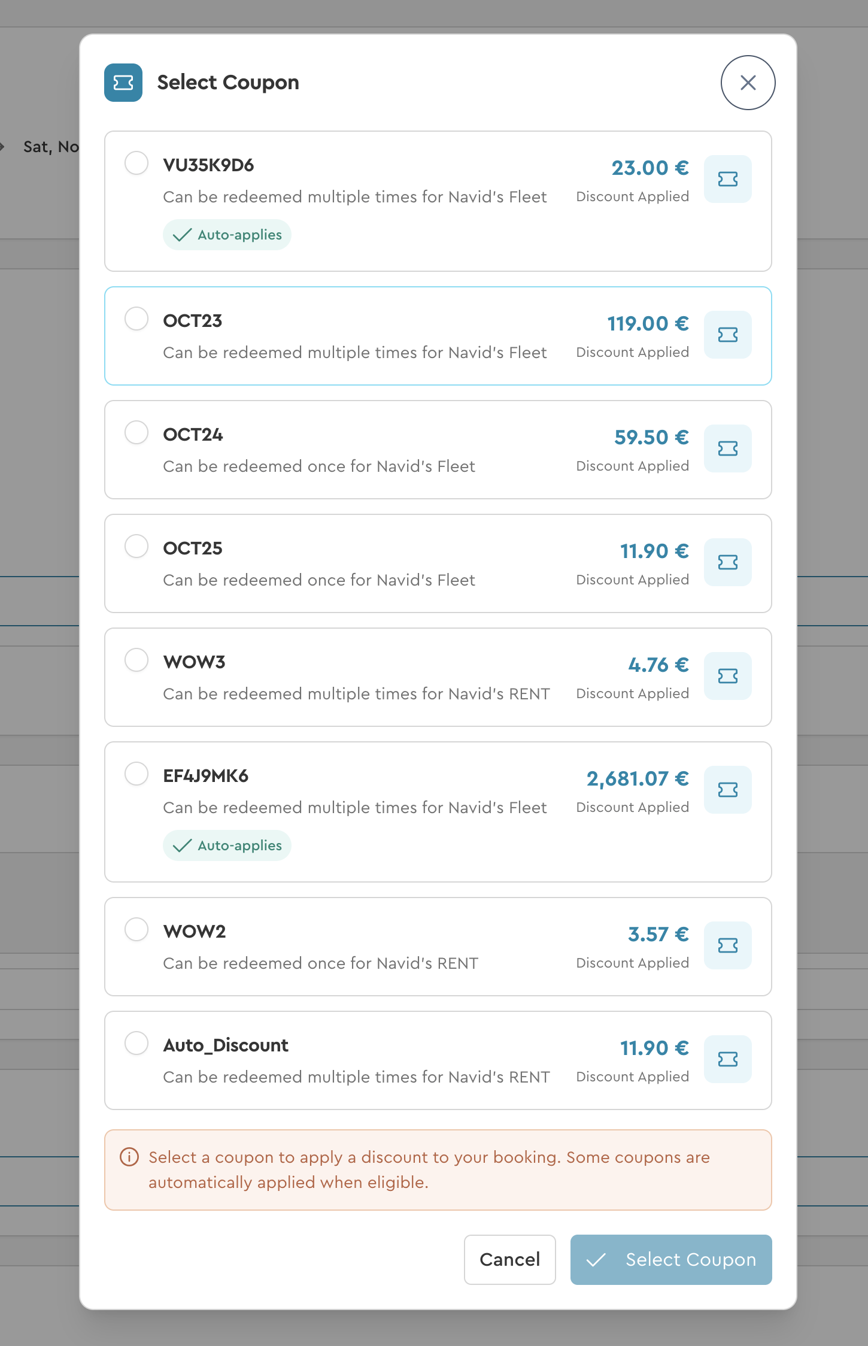Choose the EF4J9MK6 radio option

point(136,774)
